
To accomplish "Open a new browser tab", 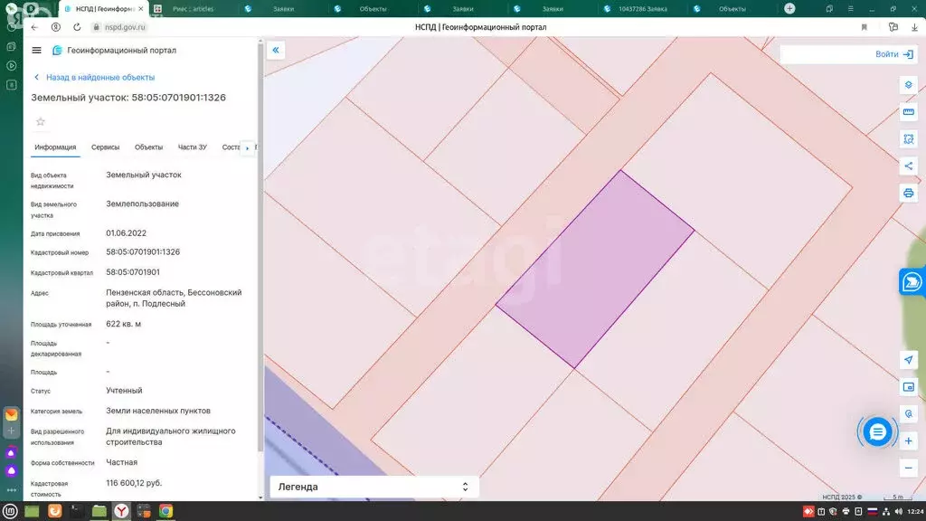I will [789, 8].
